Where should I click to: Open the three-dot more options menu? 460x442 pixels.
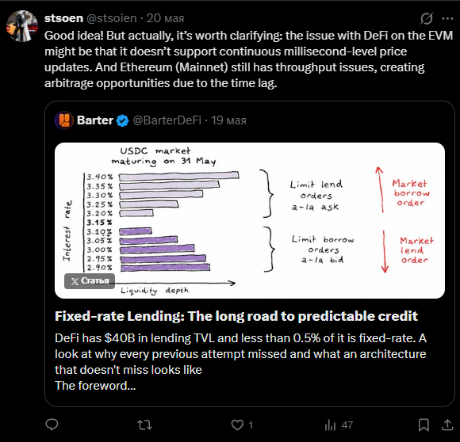447,18
